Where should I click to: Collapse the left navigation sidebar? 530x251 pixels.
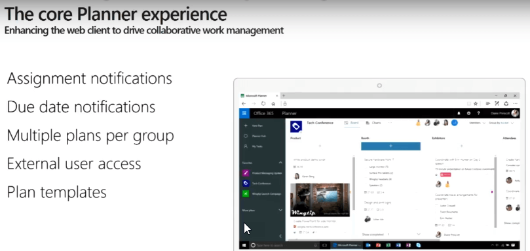point(280,236)
